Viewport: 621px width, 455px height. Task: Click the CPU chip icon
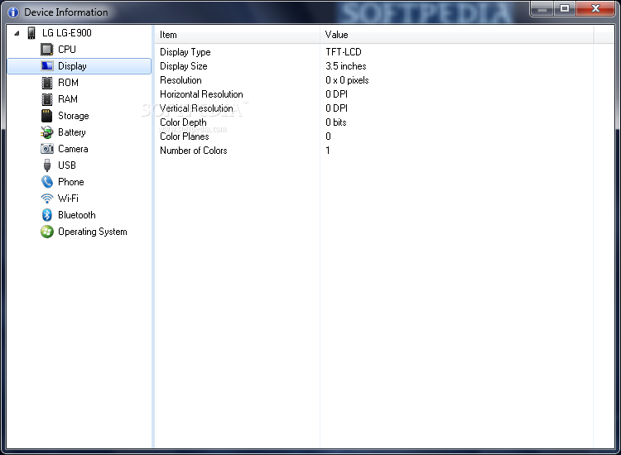click(46, 50)
